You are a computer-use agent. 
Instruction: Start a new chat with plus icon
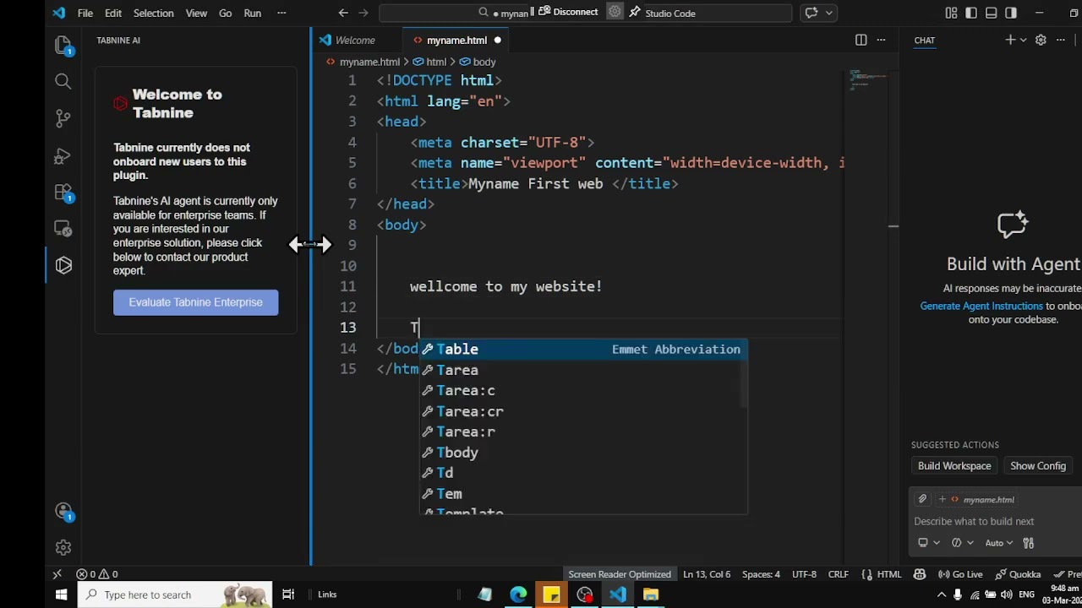(x=1009, y=40)
